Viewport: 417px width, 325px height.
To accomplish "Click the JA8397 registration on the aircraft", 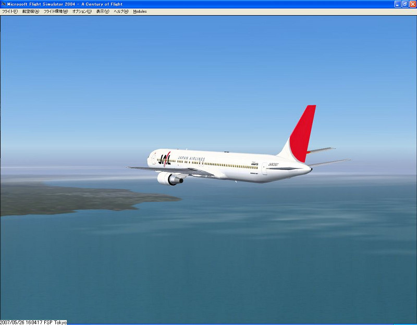I will click(273, 164).
